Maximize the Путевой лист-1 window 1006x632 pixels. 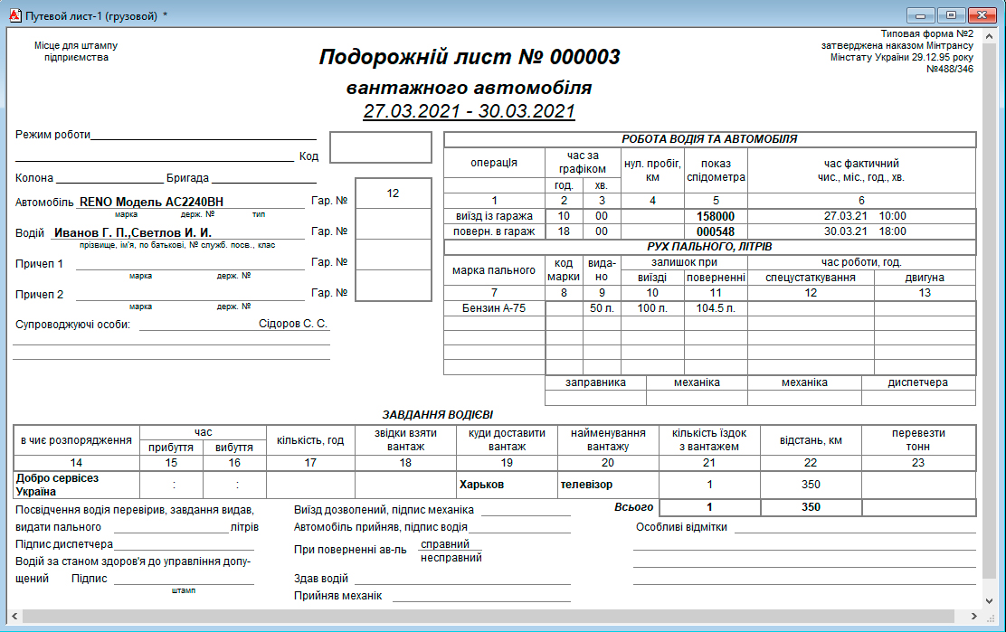click(951, 14)
